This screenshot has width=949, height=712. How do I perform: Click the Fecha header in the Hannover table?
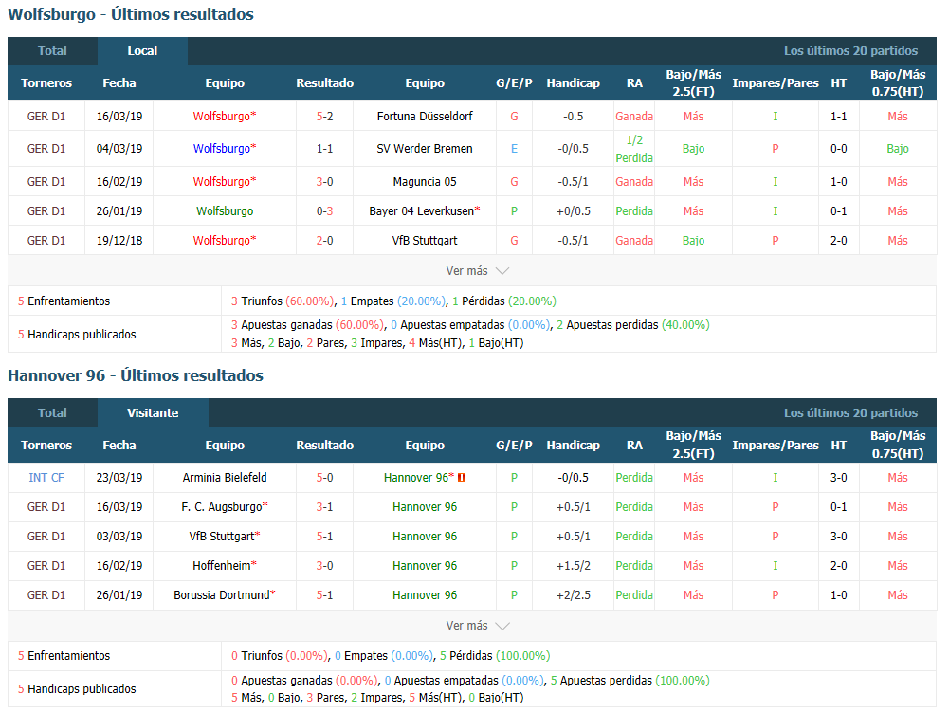click(119, 445)
